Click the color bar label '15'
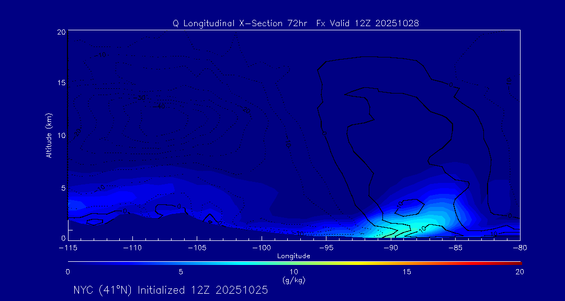Screen dimensions: 565x301 click(x=406, y=272)
